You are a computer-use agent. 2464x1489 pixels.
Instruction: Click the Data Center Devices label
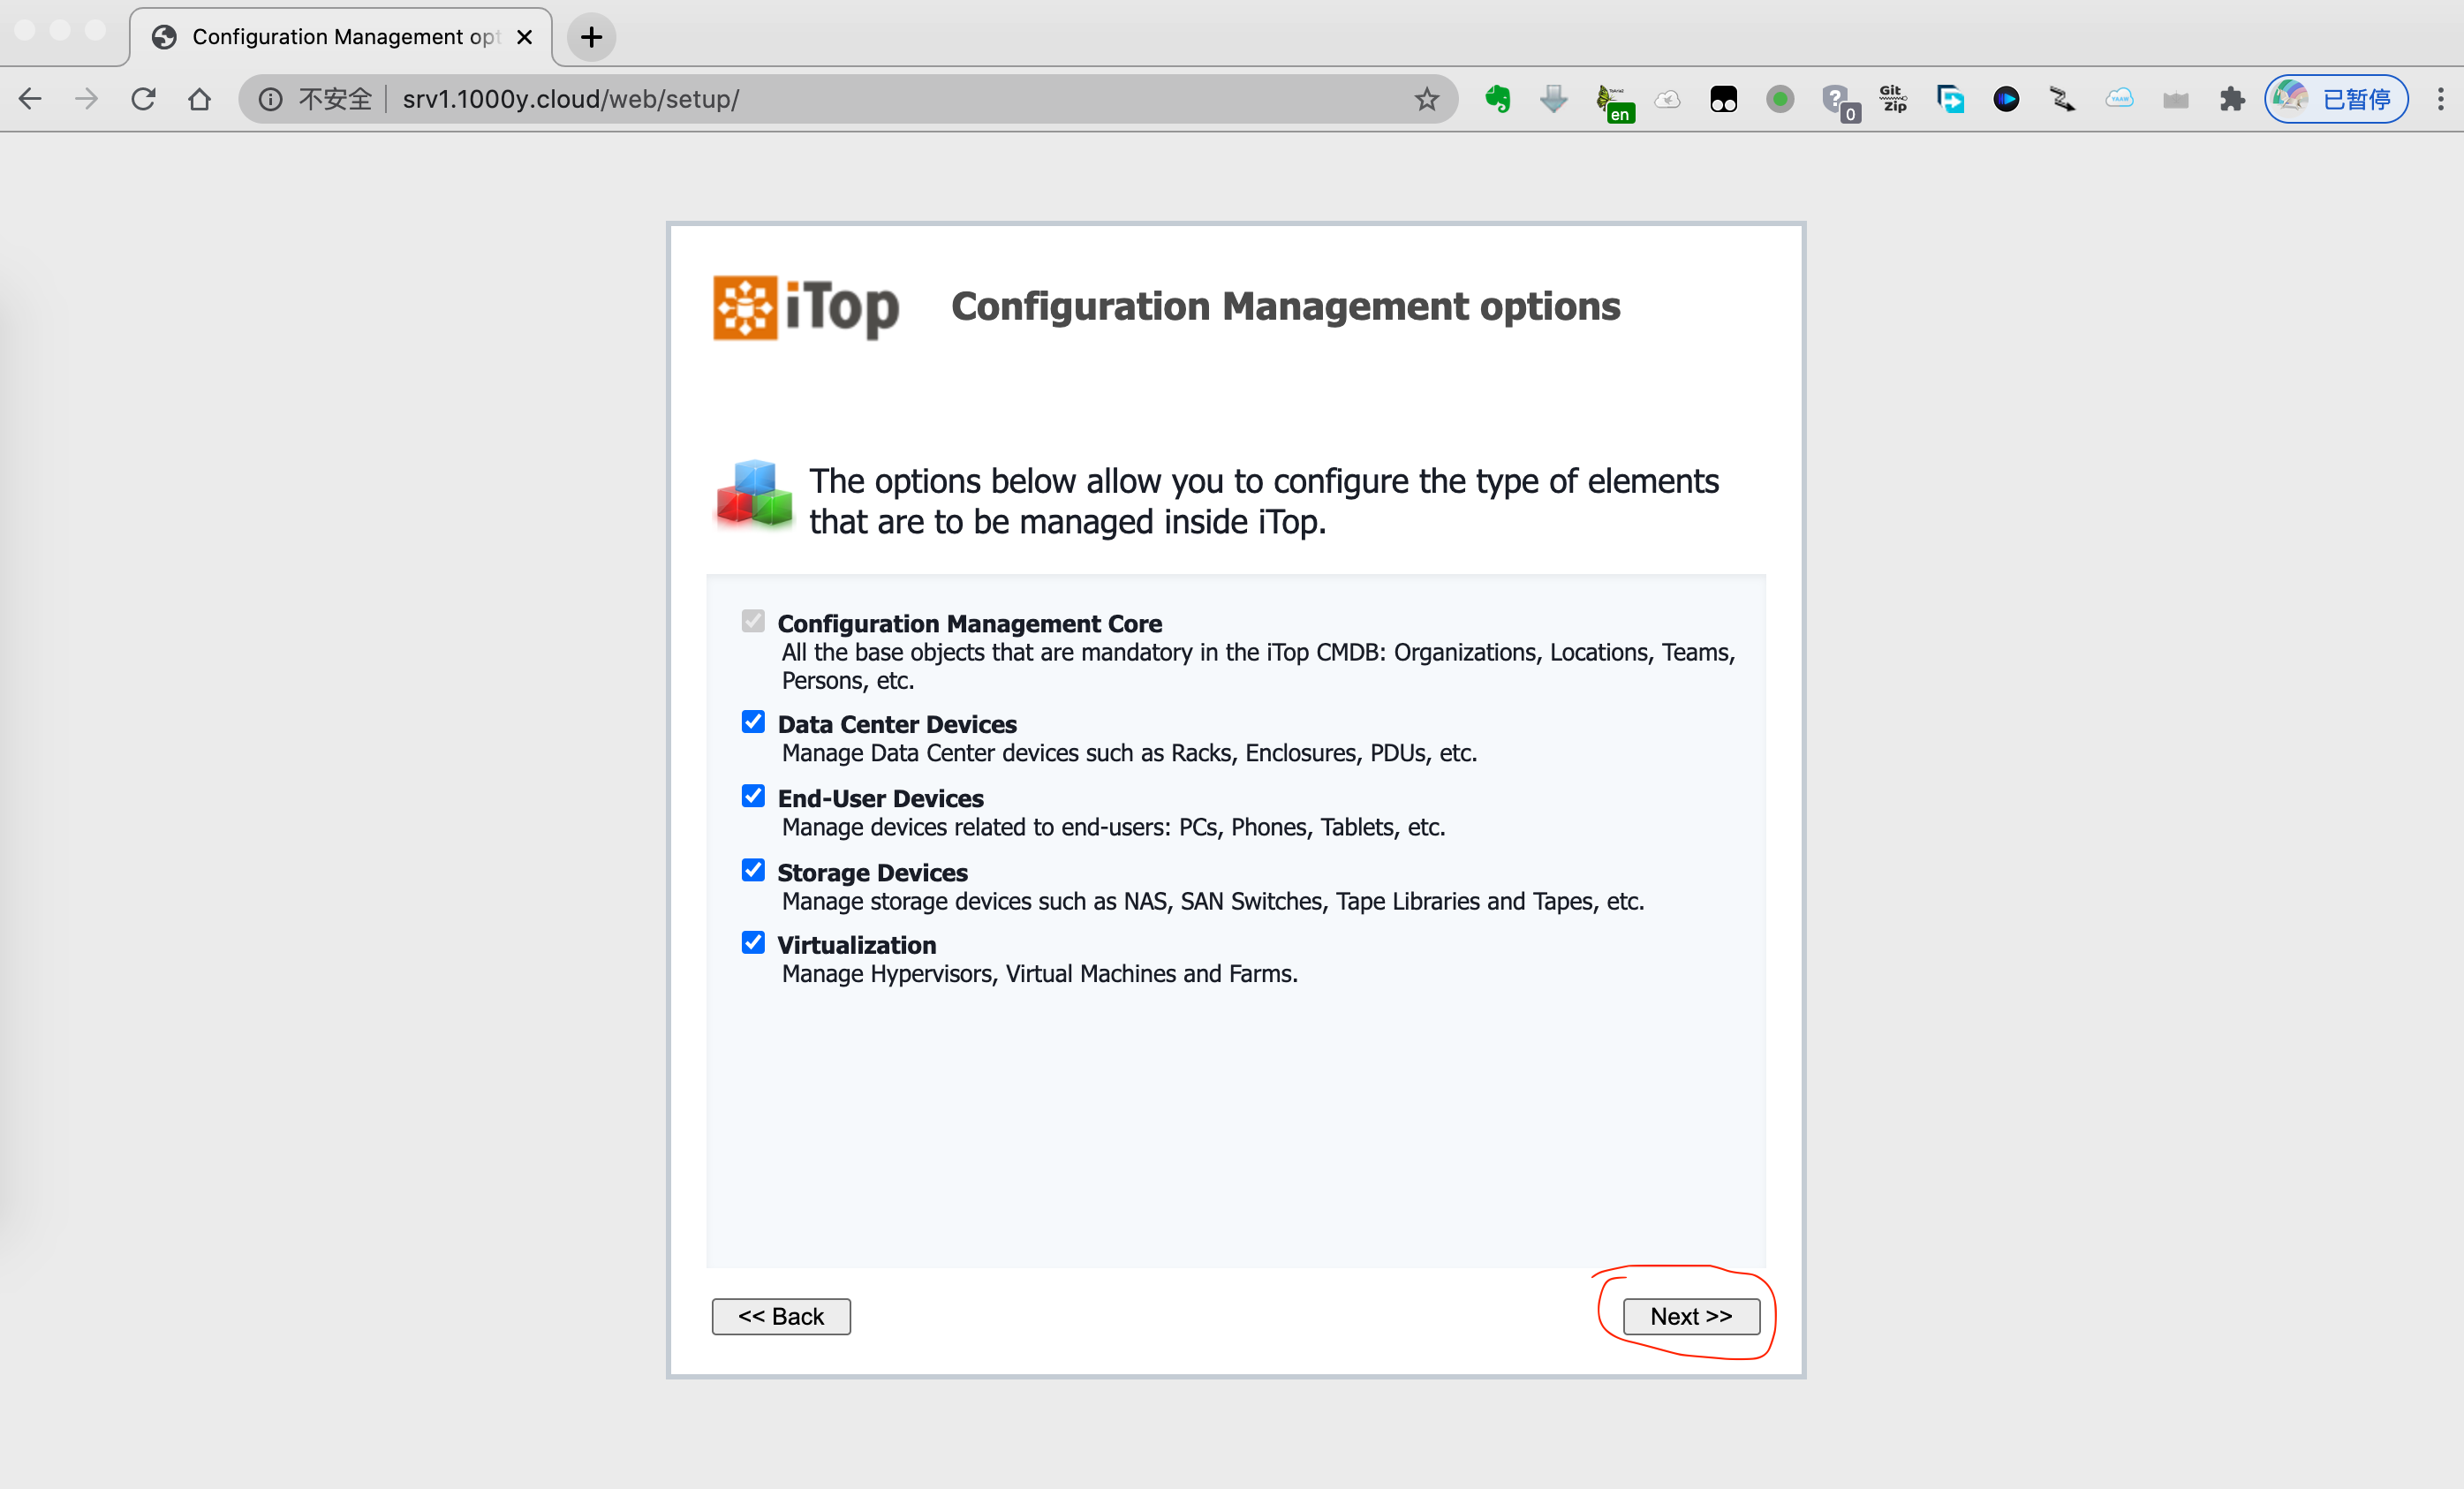(x=897, y=724)
